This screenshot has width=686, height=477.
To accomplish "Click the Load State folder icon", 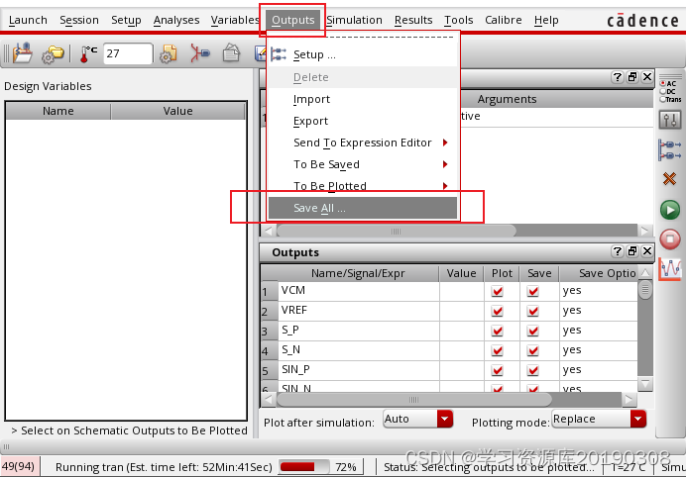I will click(x=53, y=53).
